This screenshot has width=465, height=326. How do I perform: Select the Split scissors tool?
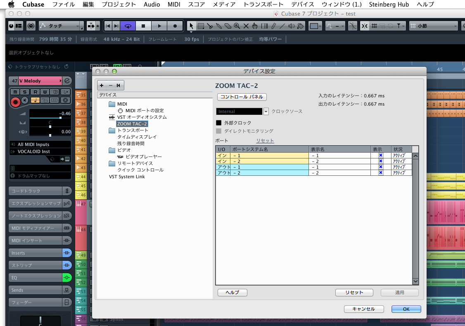click(x=210, y=26)
